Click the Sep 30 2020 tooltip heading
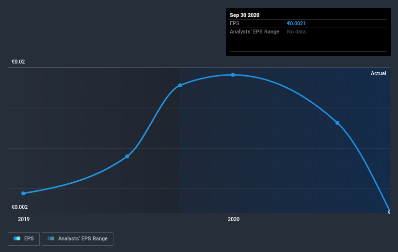 point(244,15)
